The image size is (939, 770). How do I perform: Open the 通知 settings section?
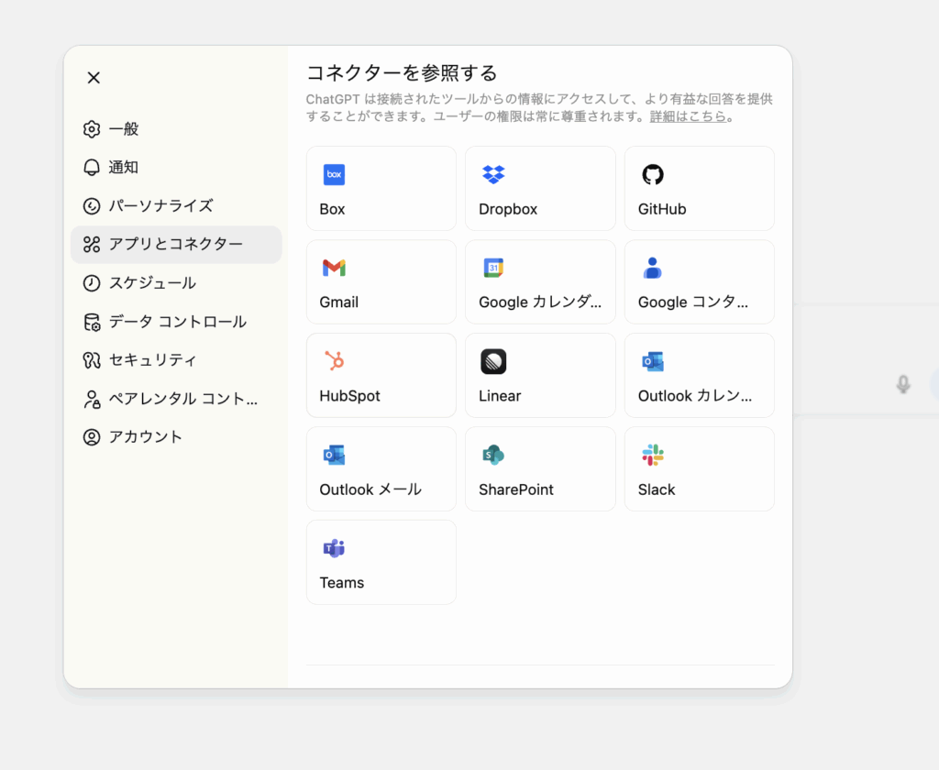click(124, 168)
